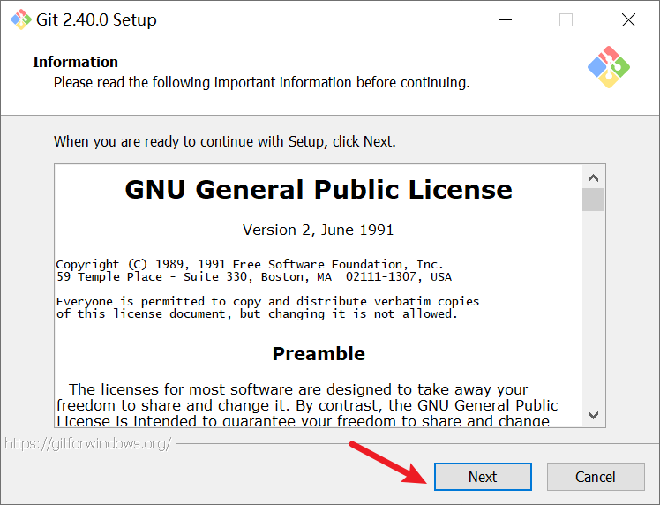Screen dimensions: 660x505
Task: Click the 'freedom to share and change it' line
Action: (307, 405)
